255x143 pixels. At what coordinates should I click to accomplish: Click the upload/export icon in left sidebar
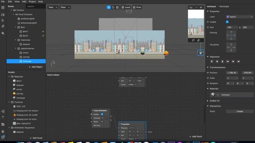tap(3, 117)
